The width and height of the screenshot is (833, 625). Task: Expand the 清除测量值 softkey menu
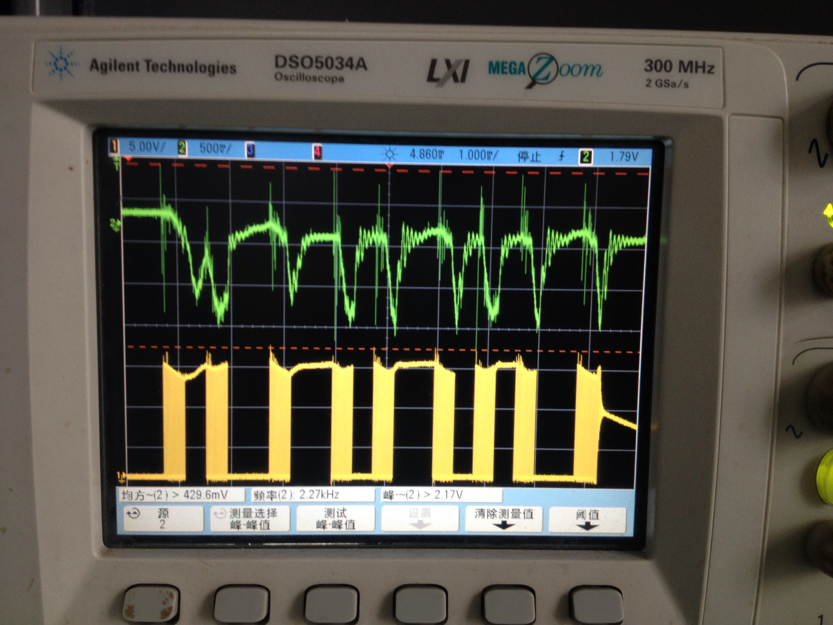[x=504, y=519]
